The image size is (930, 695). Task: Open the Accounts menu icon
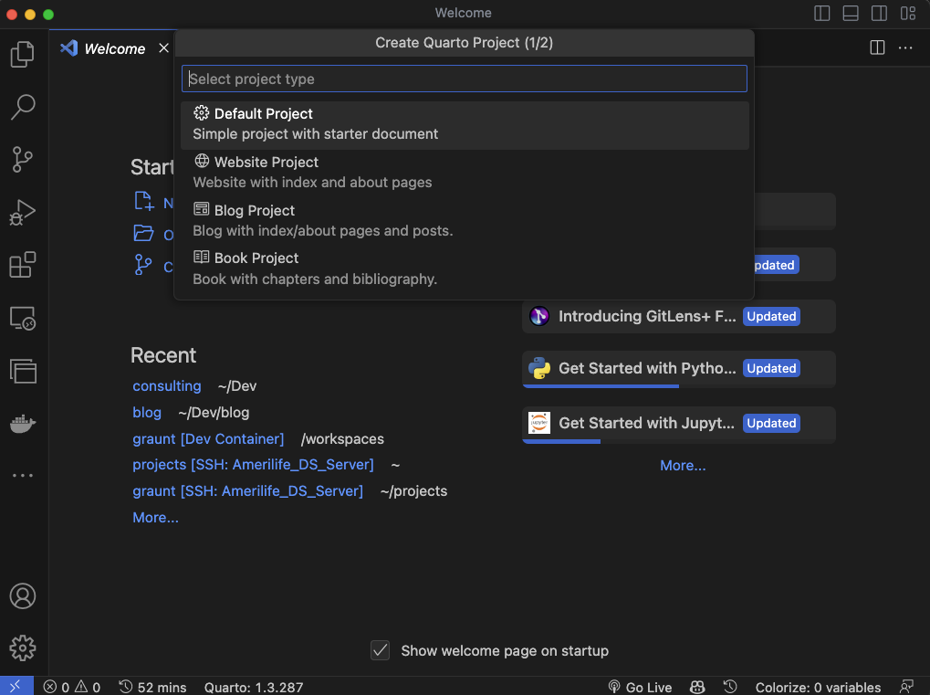tap(23, 595)
